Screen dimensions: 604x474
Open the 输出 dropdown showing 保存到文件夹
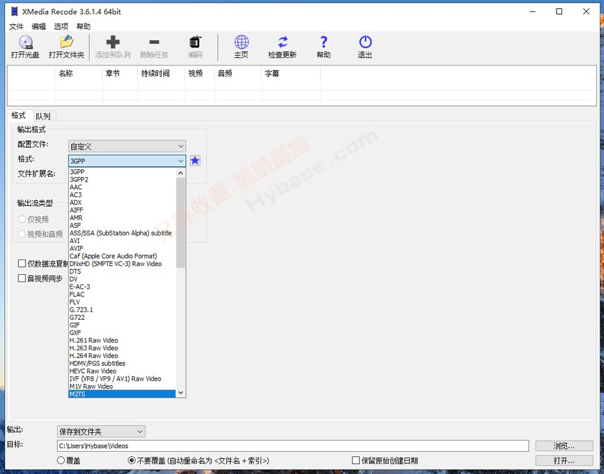click(x=101, y=431)
